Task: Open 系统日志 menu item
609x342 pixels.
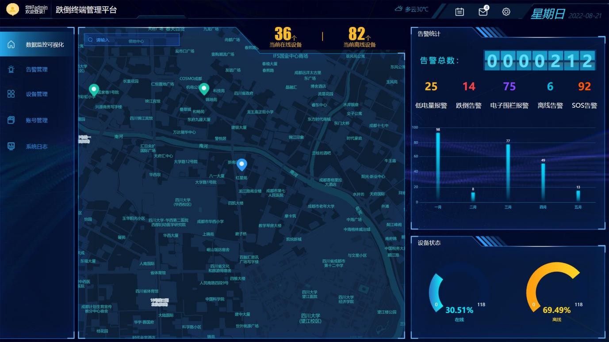Action: pos(37,147)
